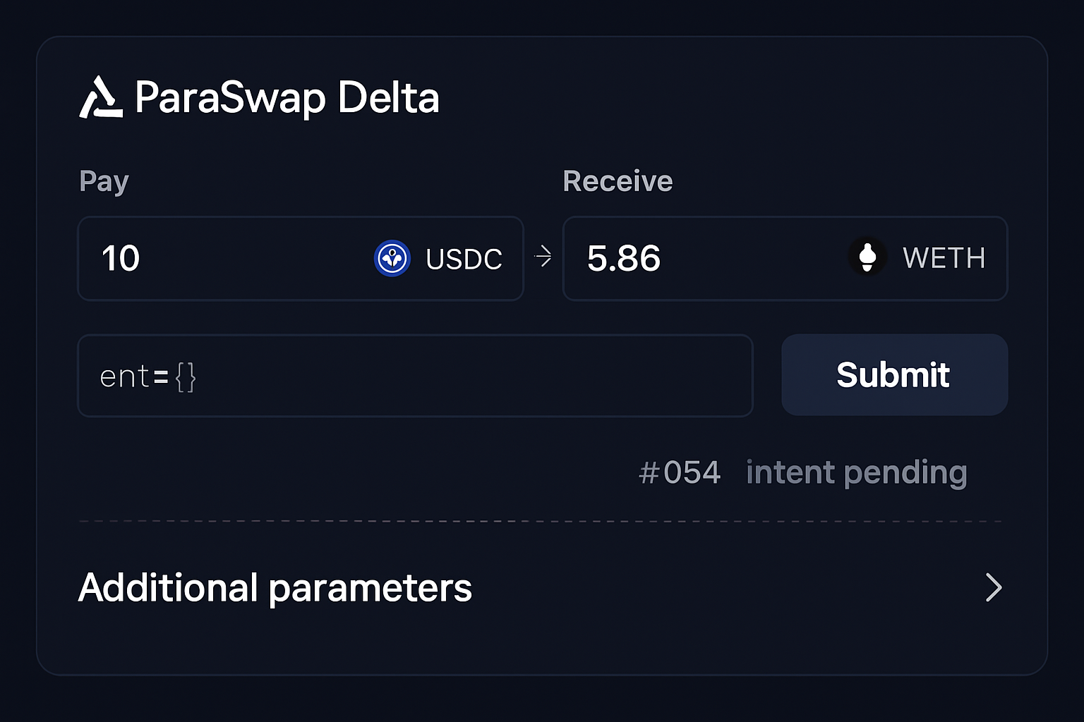Click the Receive amount field showing 5.86
The width and height of the screenshot is (1084, 722).
[x=670, y=258]
